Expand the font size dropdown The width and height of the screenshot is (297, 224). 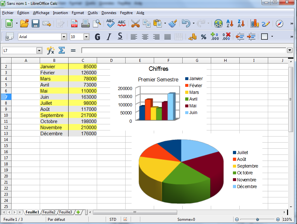(x=86, y=37)
